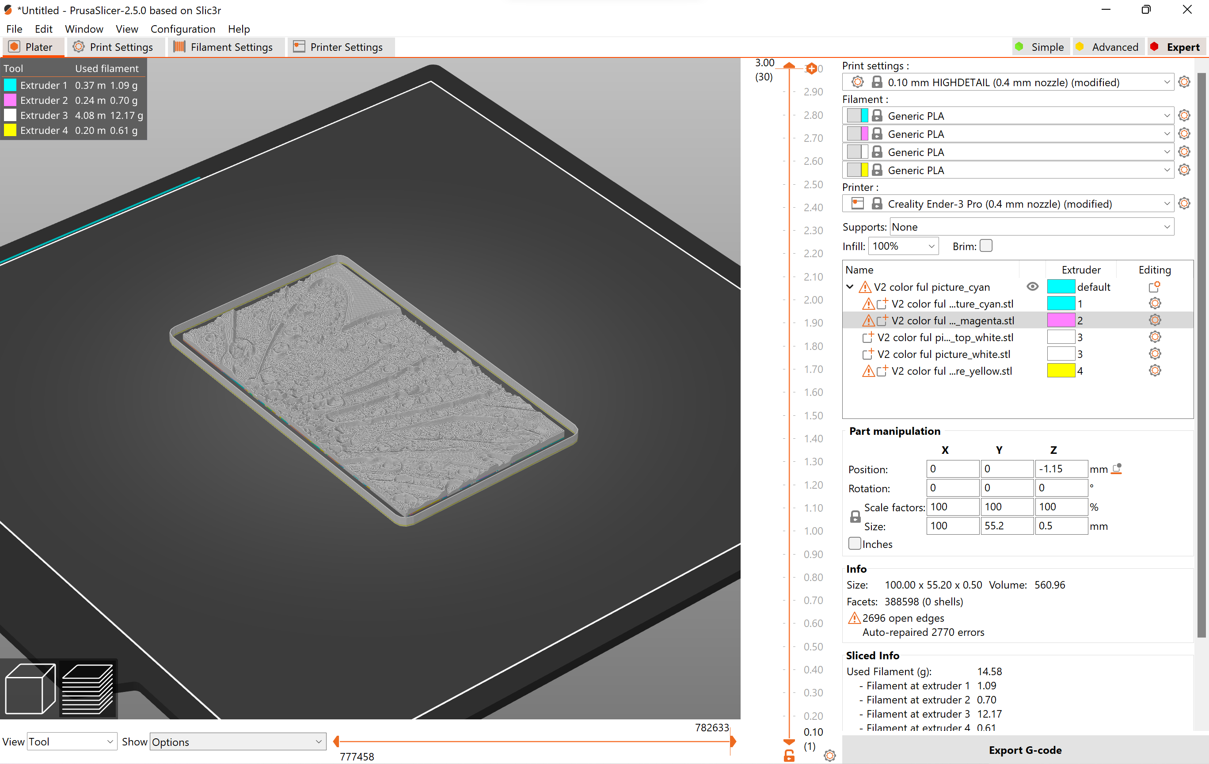
Task: Enable the Brim checkbox
Action: [x=985, y=246]
